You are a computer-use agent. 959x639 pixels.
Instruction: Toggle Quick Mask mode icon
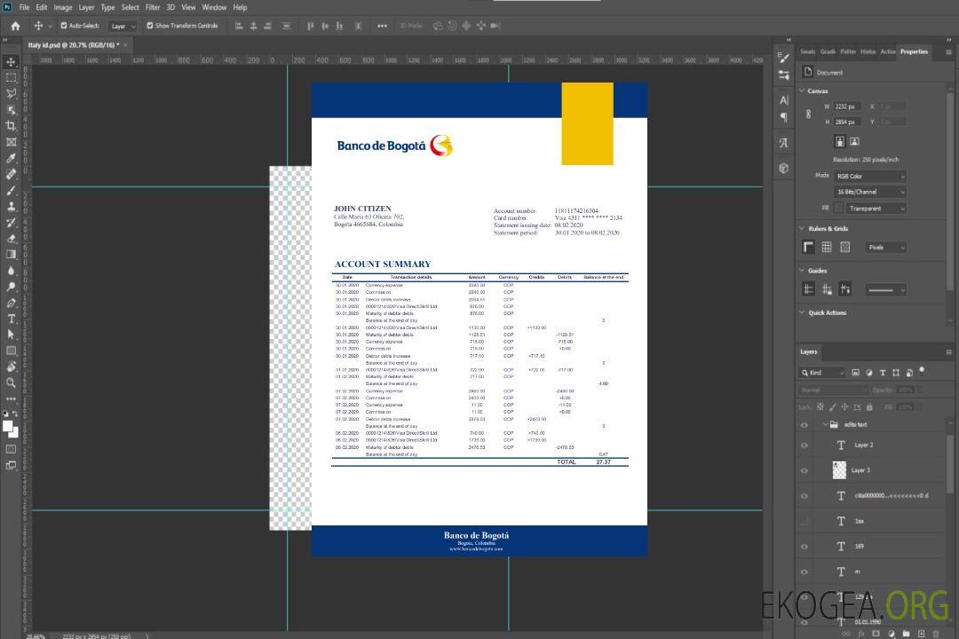pos(11,449)
